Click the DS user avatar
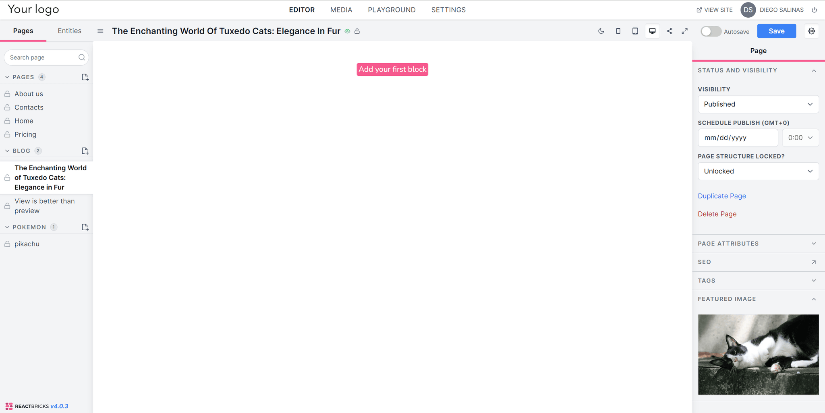Image resolution: width=825 pixels, height=413 pixels. click(748, 10)
